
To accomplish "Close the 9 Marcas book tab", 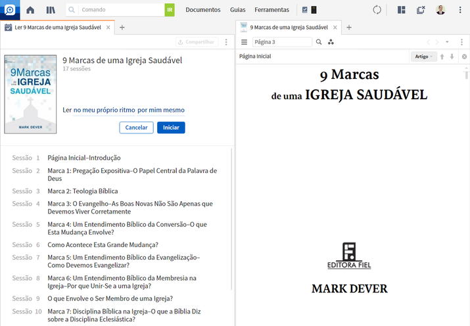I will tap(335, 27).
